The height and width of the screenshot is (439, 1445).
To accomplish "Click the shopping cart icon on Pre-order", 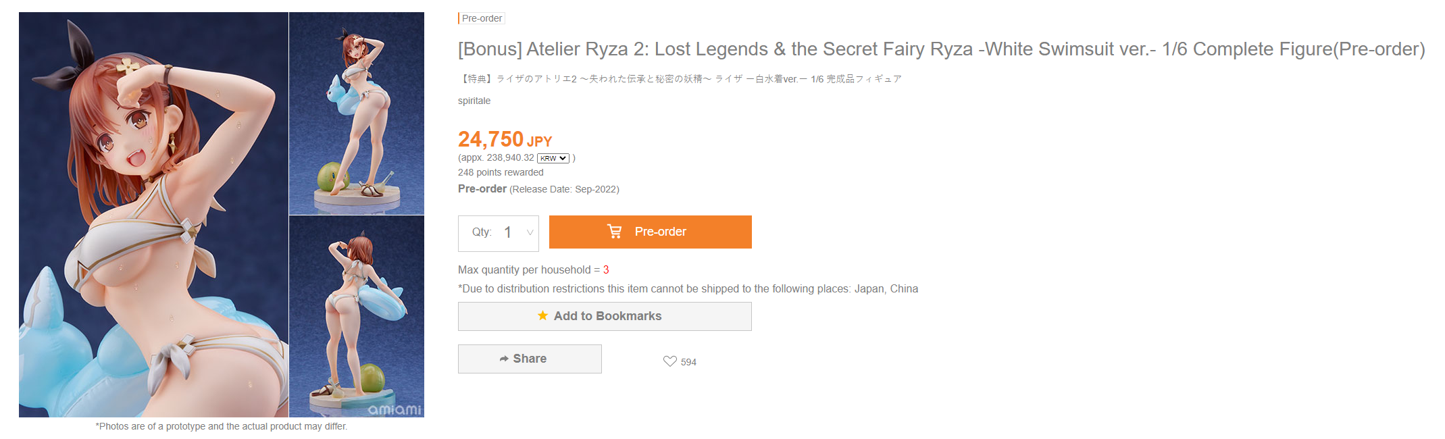I will tap(614, 232).
